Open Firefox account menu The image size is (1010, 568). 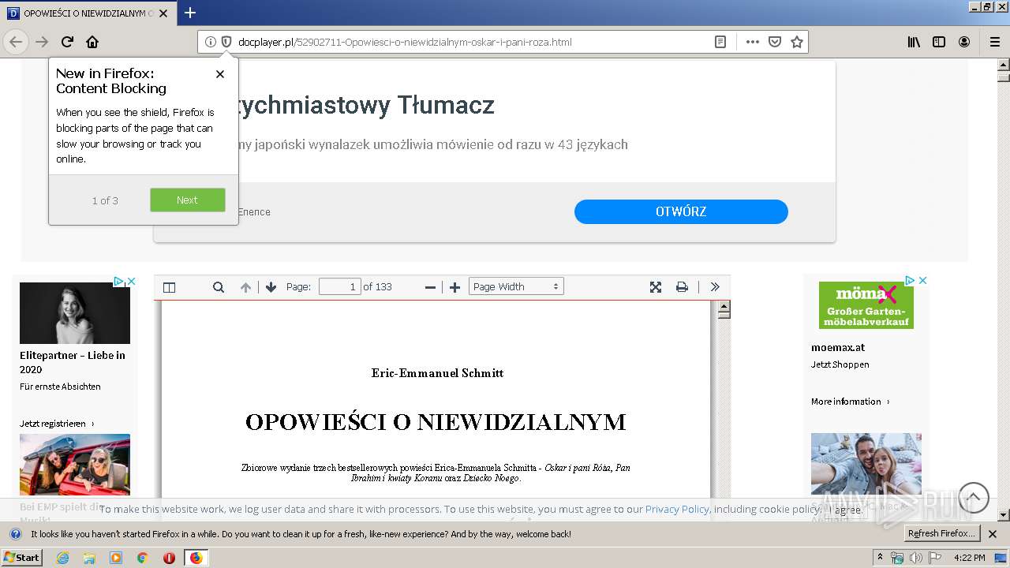(964, 42)
